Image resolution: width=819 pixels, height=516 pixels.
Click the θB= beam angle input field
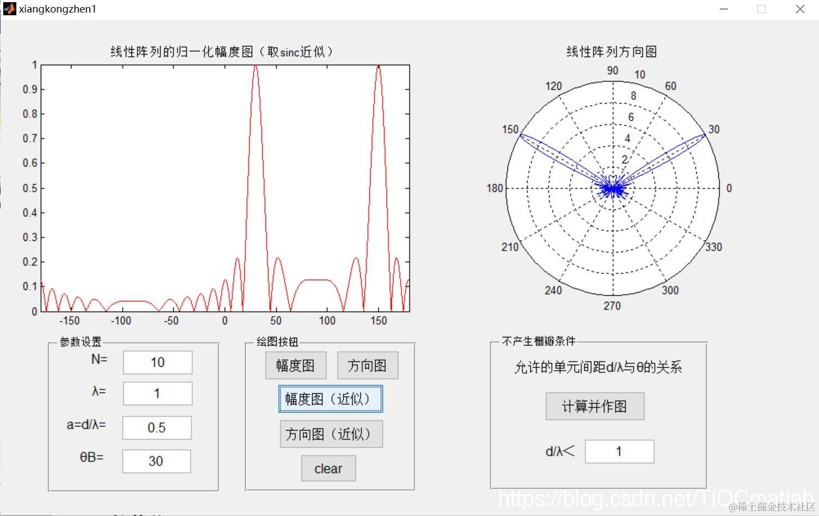(156, 461)
